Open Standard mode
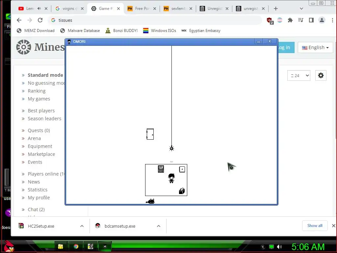The image size is (337, 253). (x=45, y=75)
